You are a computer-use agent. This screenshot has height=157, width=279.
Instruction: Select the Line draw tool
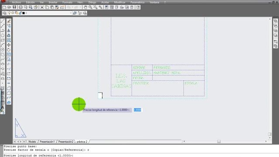point(3,21)
